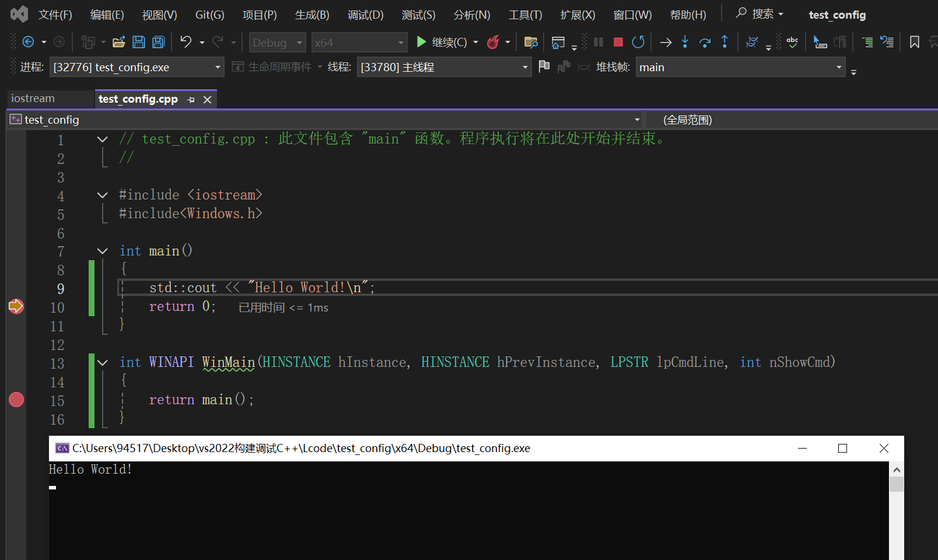Open the undo history dropdown arrow
Screen dimensions: 938x560
pos(202,42)
